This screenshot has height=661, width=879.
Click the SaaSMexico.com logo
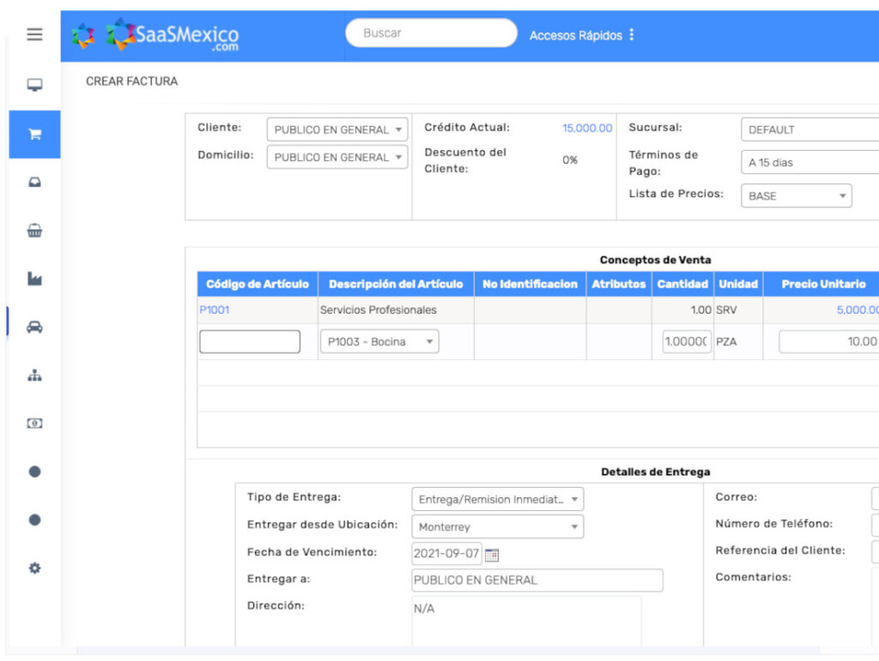tap(172, 36)
